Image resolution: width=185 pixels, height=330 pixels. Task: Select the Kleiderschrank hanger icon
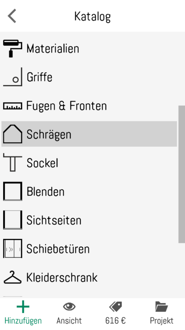[x=12, y=277]
